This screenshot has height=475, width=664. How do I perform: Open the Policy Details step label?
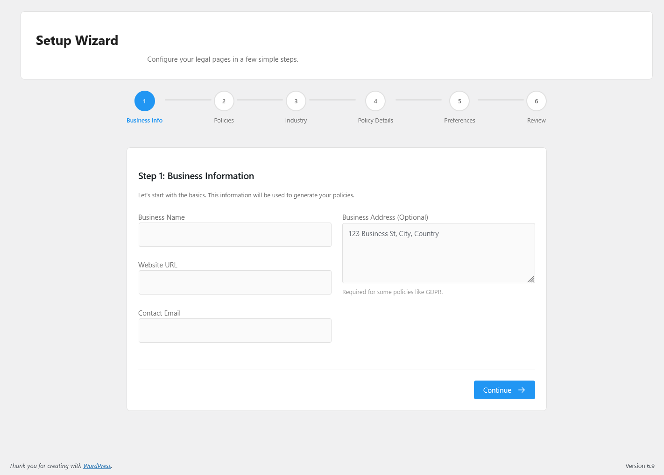375,121
